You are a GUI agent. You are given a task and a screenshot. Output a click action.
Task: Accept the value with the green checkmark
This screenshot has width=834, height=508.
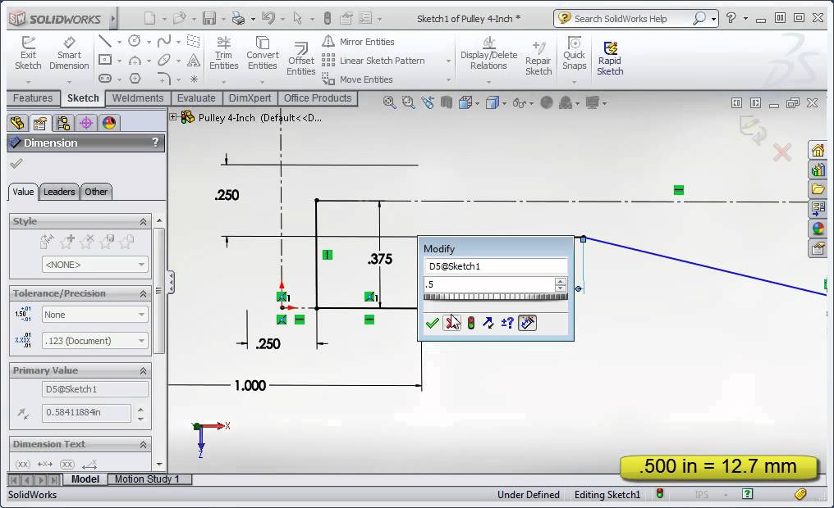pyautogui.click(x=433, y=323)
